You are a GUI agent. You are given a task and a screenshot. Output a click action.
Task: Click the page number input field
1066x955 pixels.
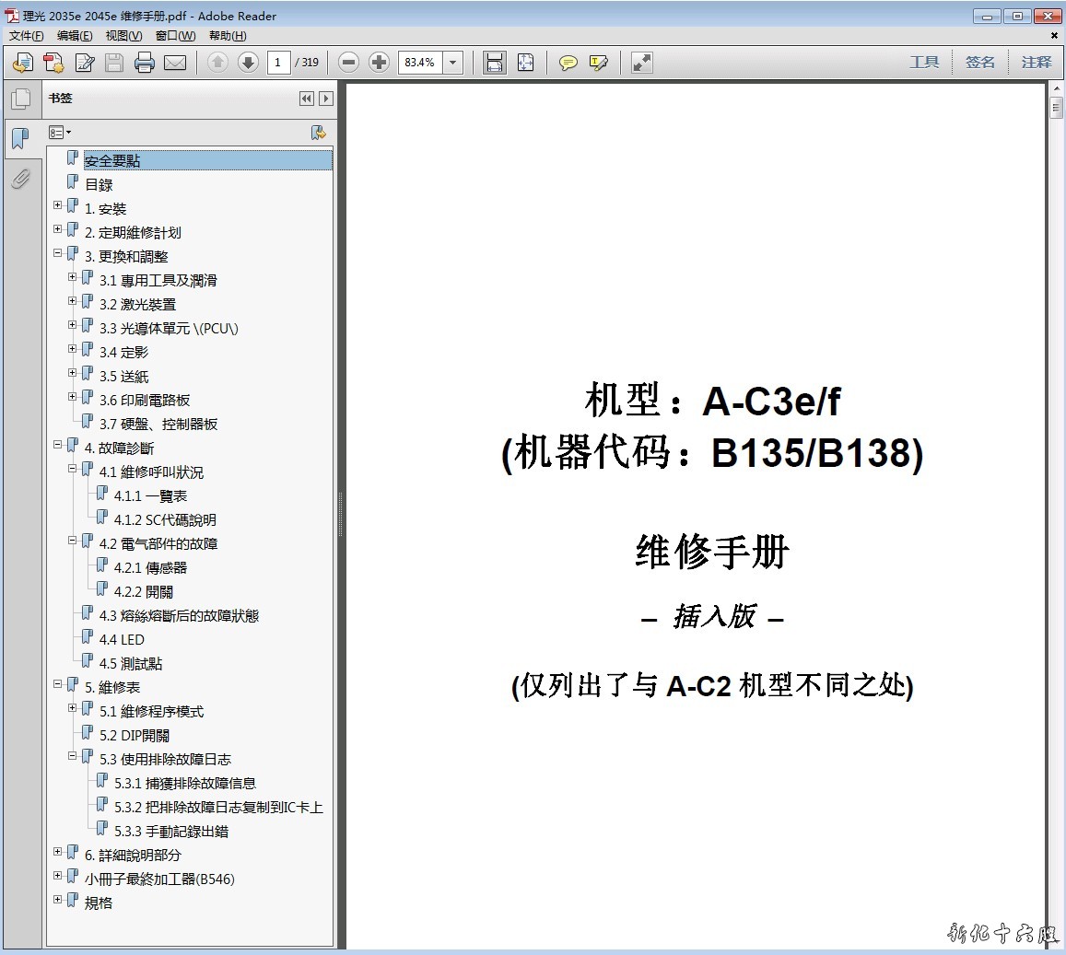click(x=278, y=63)
